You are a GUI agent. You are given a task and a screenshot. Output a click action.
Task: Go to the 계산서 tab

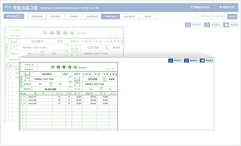click(148, 17)
